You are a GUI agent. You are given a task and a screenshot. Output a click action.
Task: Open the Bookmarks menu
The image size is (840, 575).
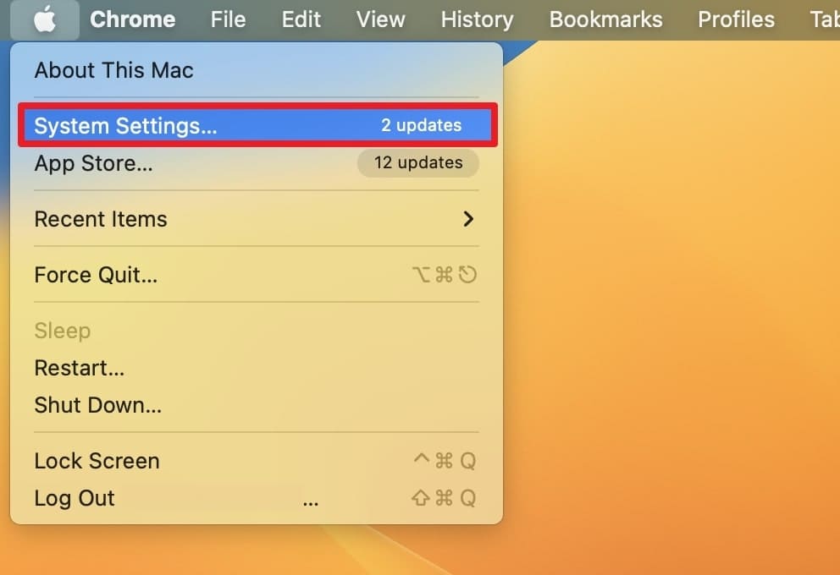606,19
